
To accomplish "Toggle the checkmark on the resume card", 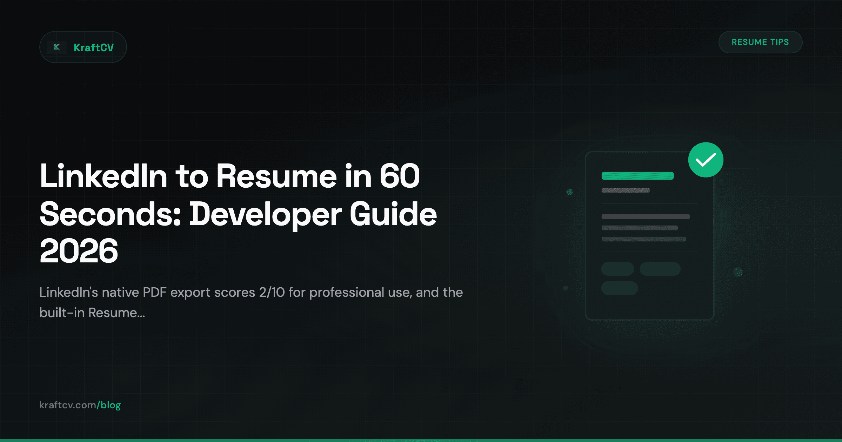I will tap(705, 160).
